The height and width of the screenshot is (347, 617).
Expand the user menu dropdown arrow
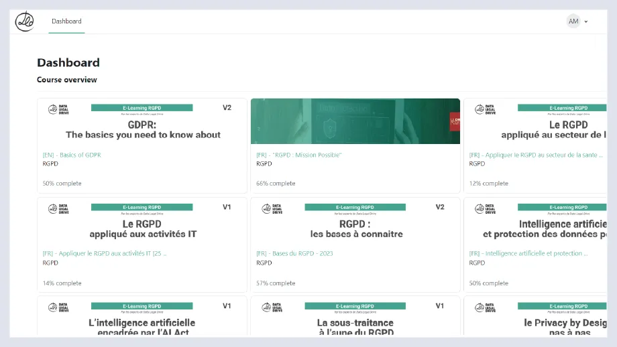586,21
